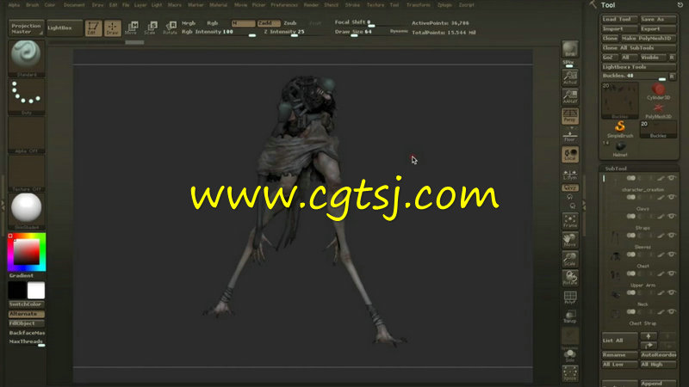Screen dimensions: 689x387
Task: Click the color picker square
Action: click(27, 252)
